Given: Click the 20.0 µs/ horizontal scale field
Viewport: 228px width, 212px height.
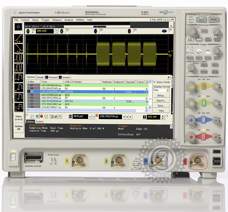Looking at the screenshot, I should [x=80, y=116].
